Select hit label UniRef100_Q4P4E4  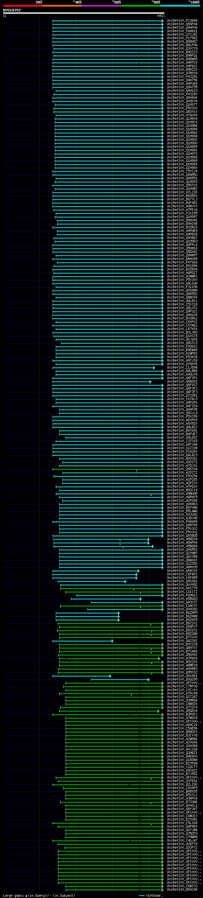click(182, 826)
